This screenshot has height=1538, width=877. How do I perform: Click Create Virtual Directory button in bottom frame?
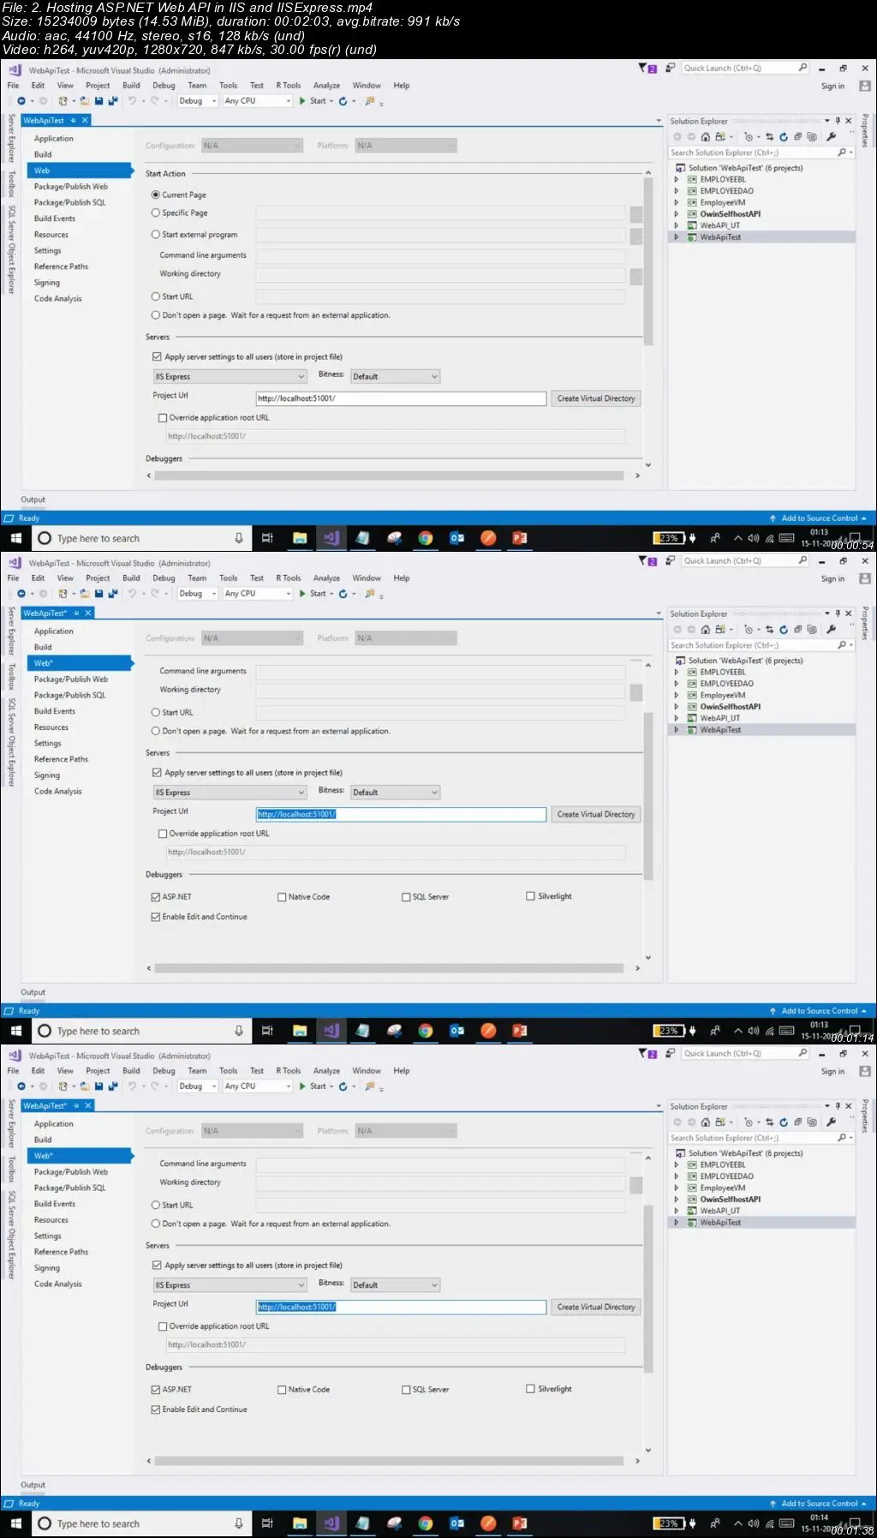coord(596,1308)
